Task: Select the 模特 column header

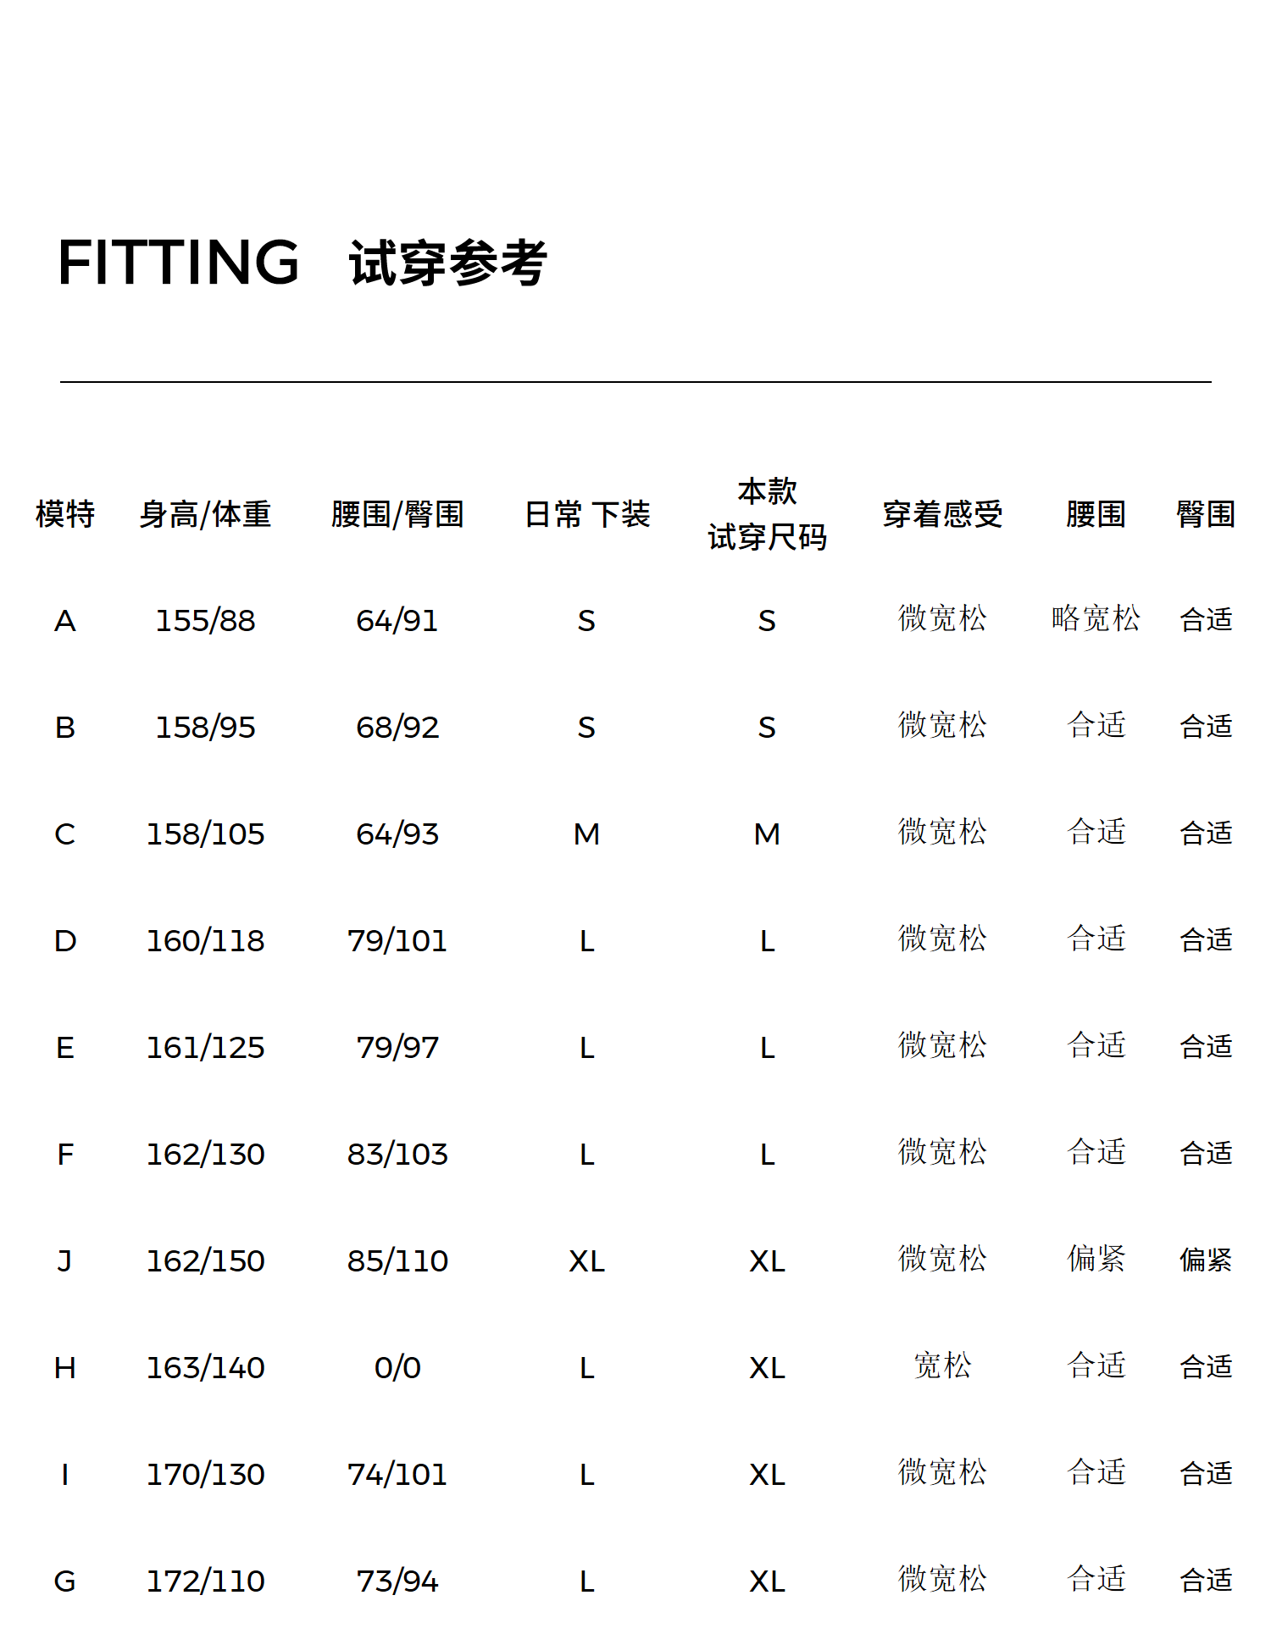Action: pyautogui.click(x=65, y=514)
